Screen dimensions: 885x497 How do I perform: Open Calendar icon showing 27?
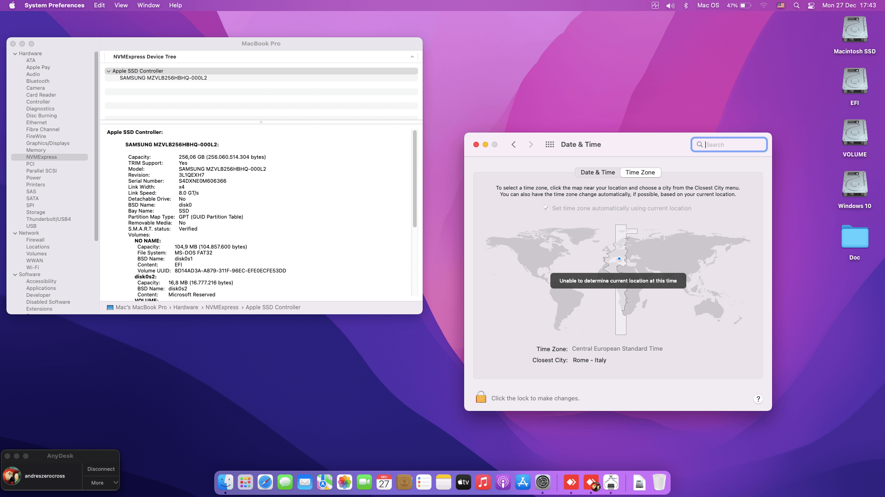coord(384,482)
